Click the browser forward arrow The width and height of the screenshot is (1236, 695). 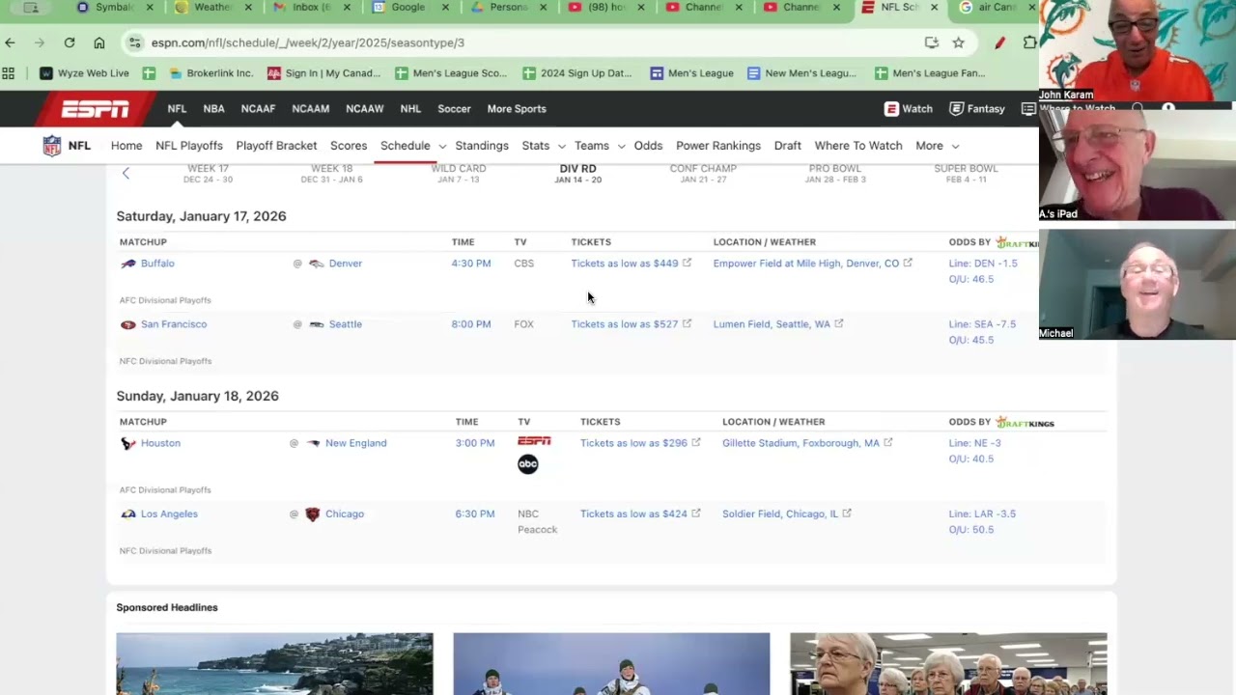(40, 42)
